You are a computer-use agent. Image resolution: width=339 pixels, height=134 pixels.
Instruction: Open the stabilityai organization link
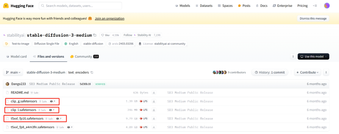(16, 35)
